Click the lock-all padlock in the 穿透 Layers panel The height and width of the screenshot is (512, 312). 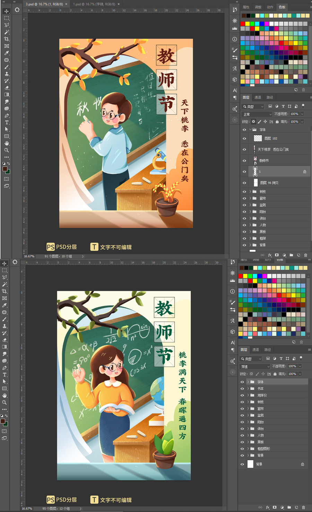coord(275,374)
